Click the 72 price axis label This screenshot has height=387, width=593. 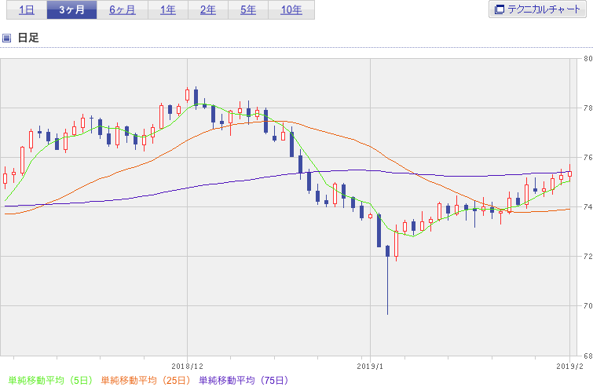(588, 256)
